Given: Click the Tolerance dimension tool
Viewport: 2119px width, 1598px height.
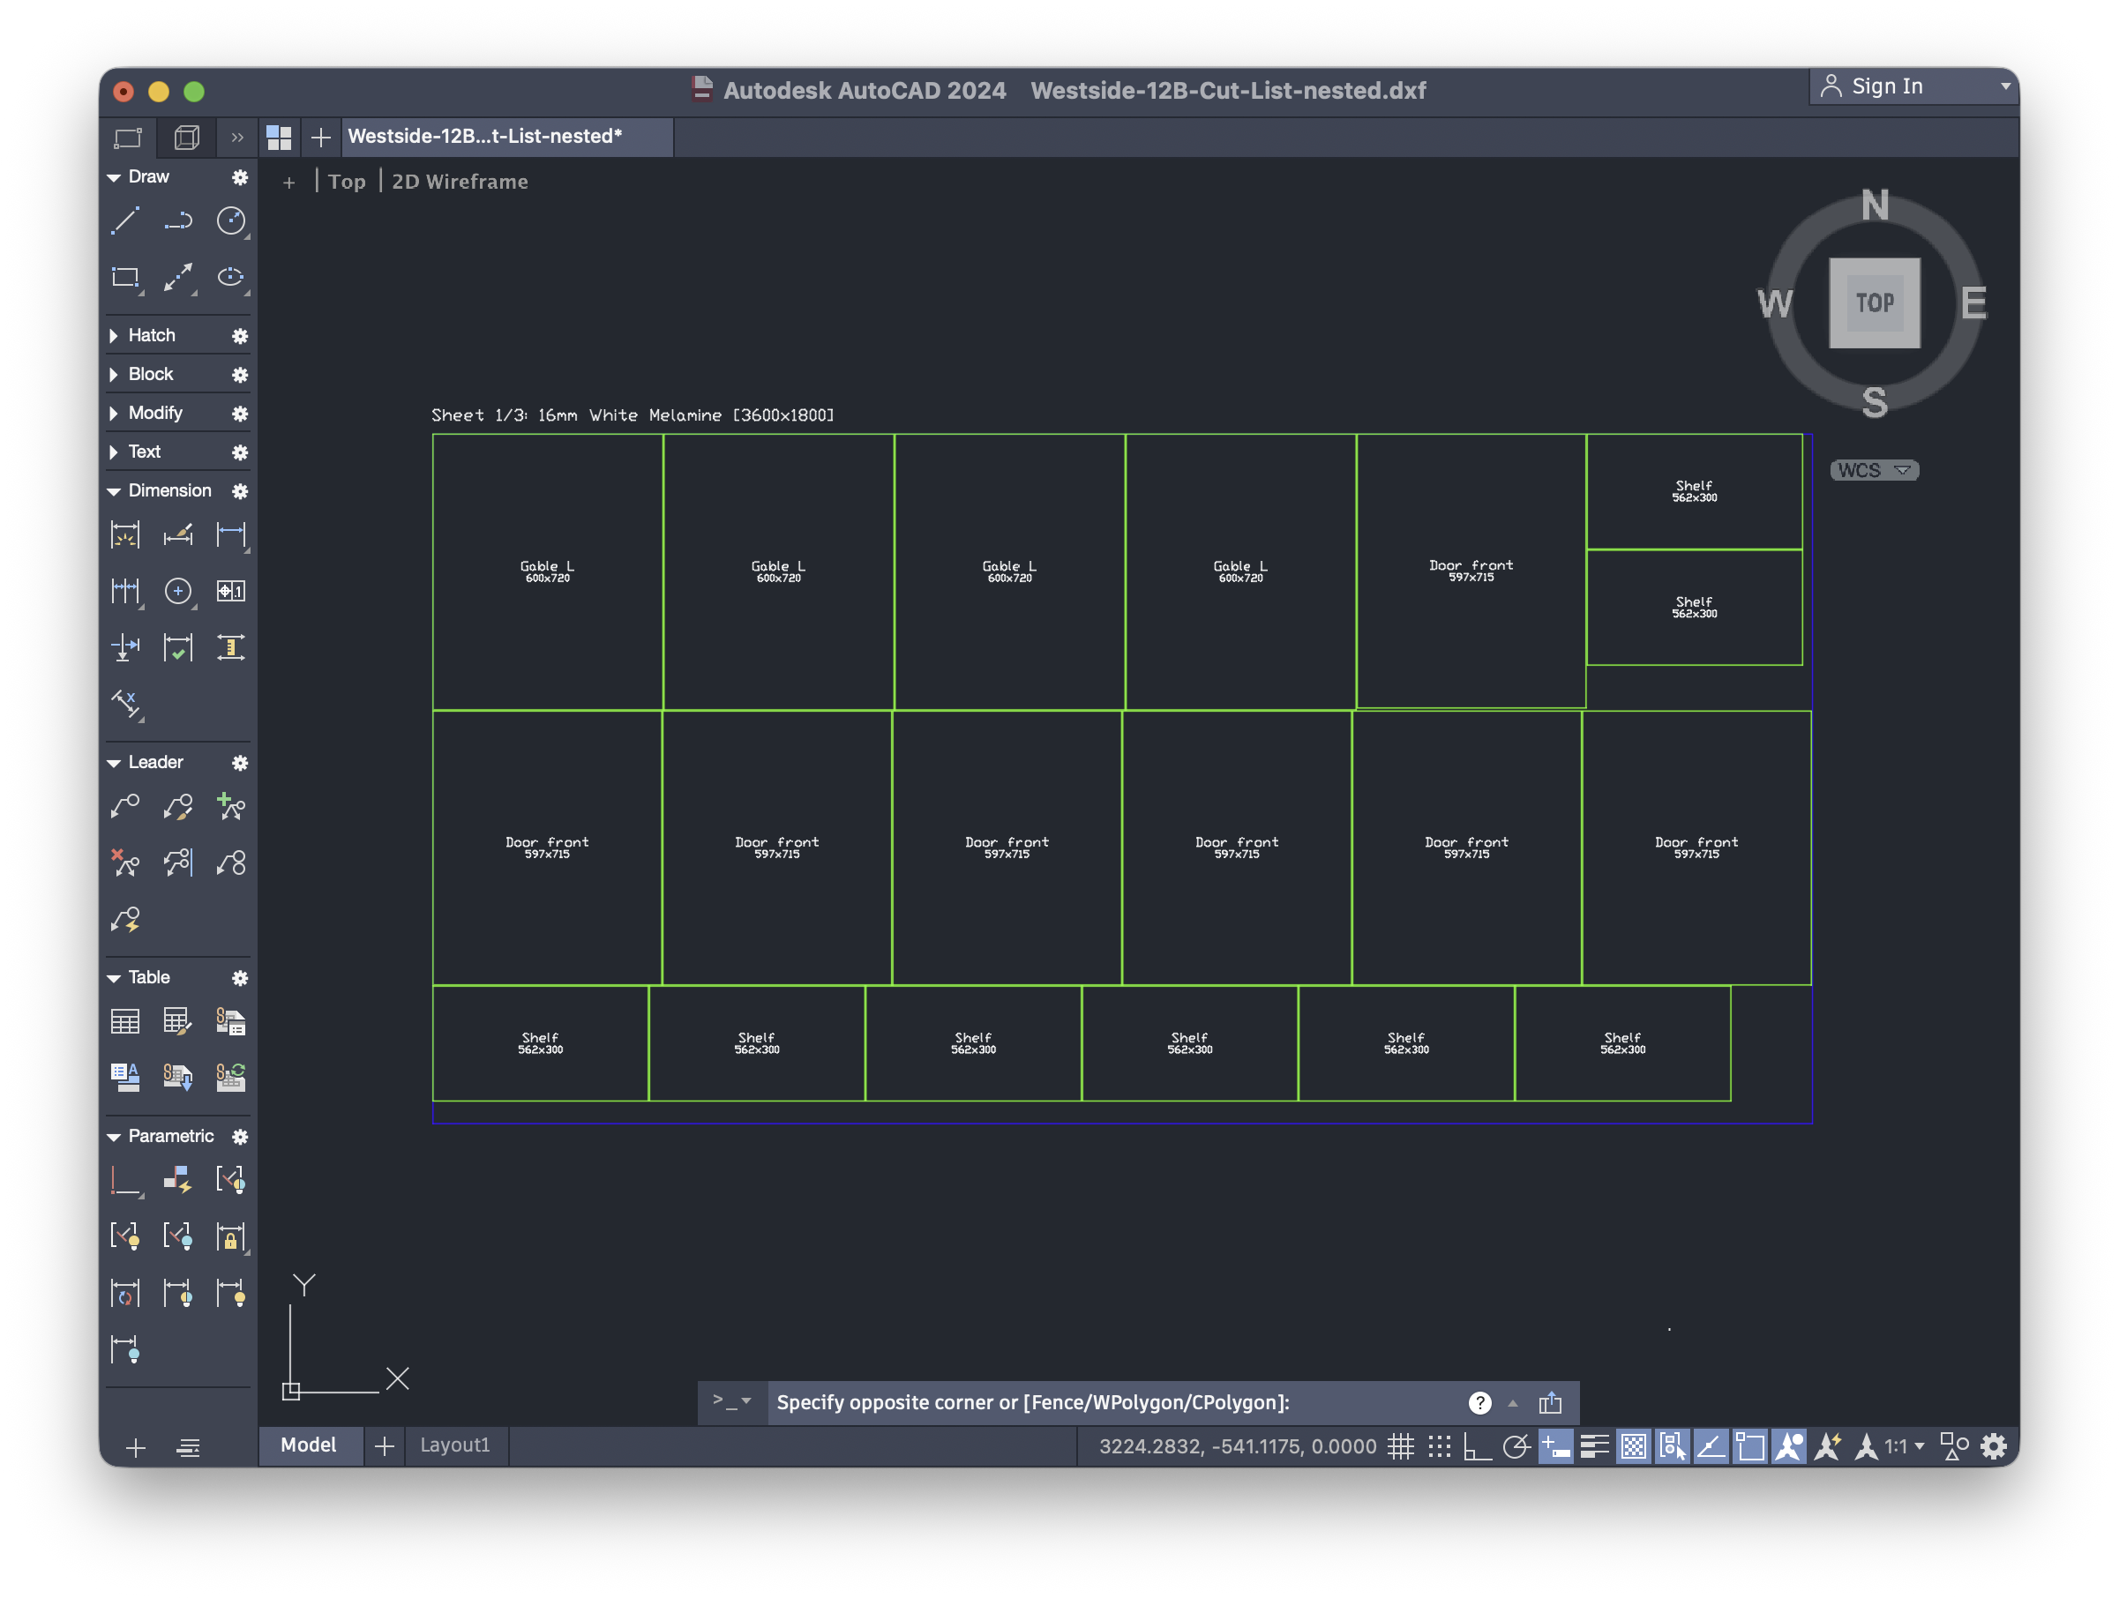Looking at the screenshot, I should click(231, 591).
